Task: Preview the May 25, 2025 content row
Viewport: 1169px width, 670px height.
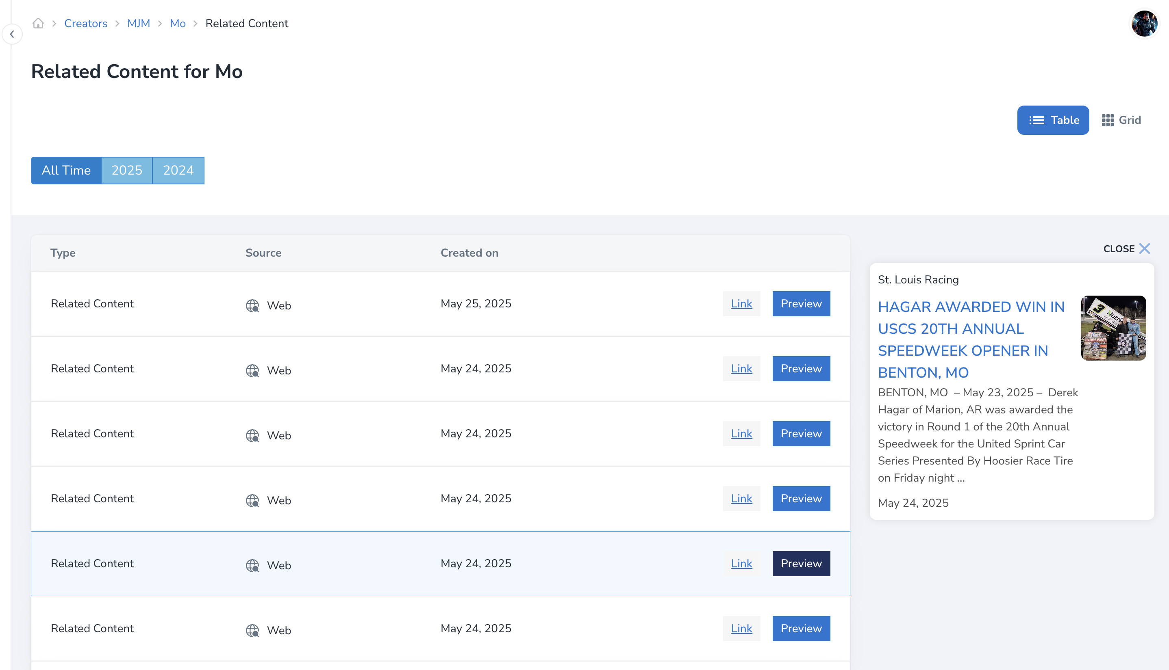Action: coord(801,304)
